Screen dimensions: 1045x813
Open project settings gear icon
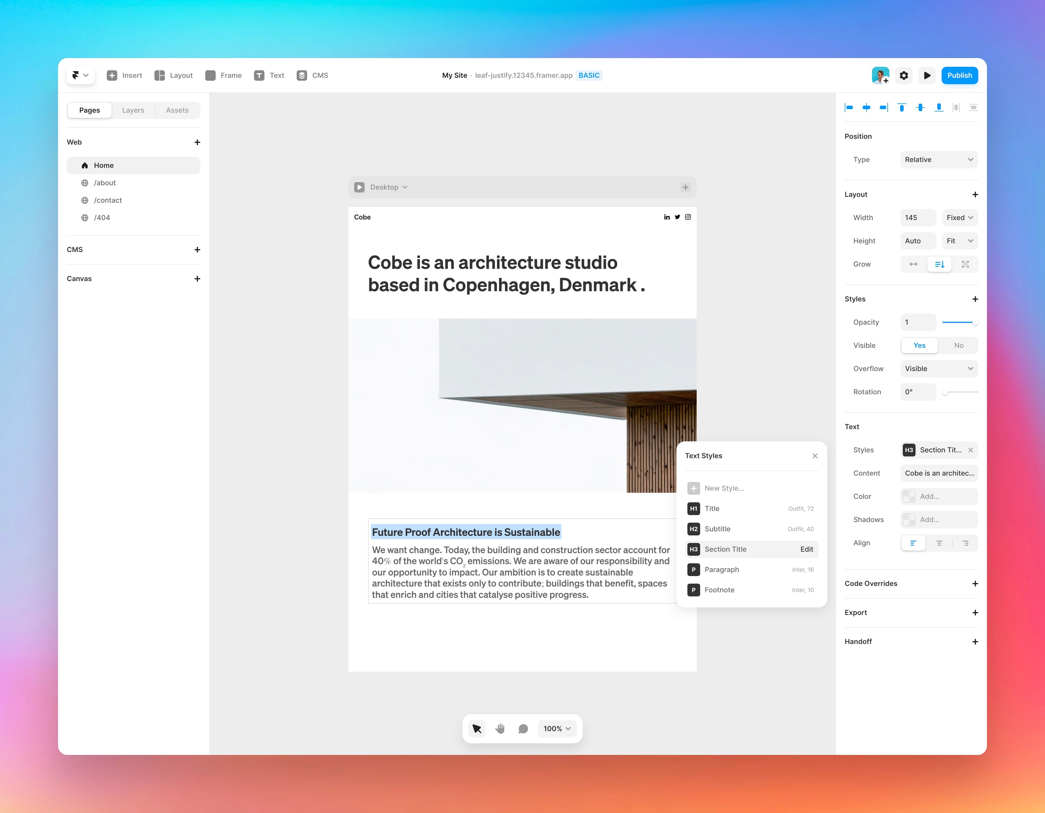click(x=903, y=75)
